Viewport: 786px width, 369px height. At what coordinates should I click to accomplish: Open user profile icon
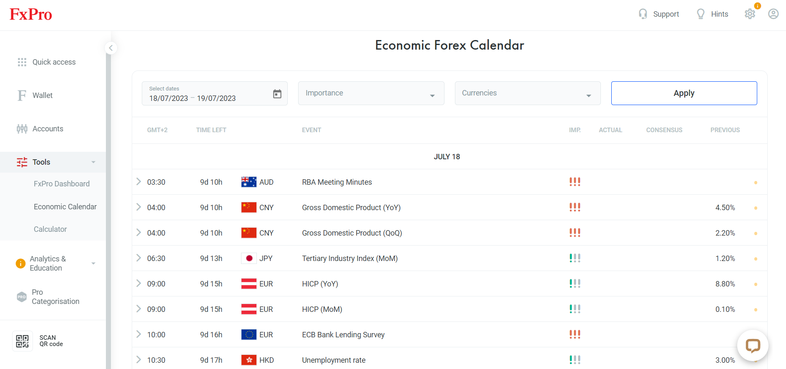[x=773, y=14]
